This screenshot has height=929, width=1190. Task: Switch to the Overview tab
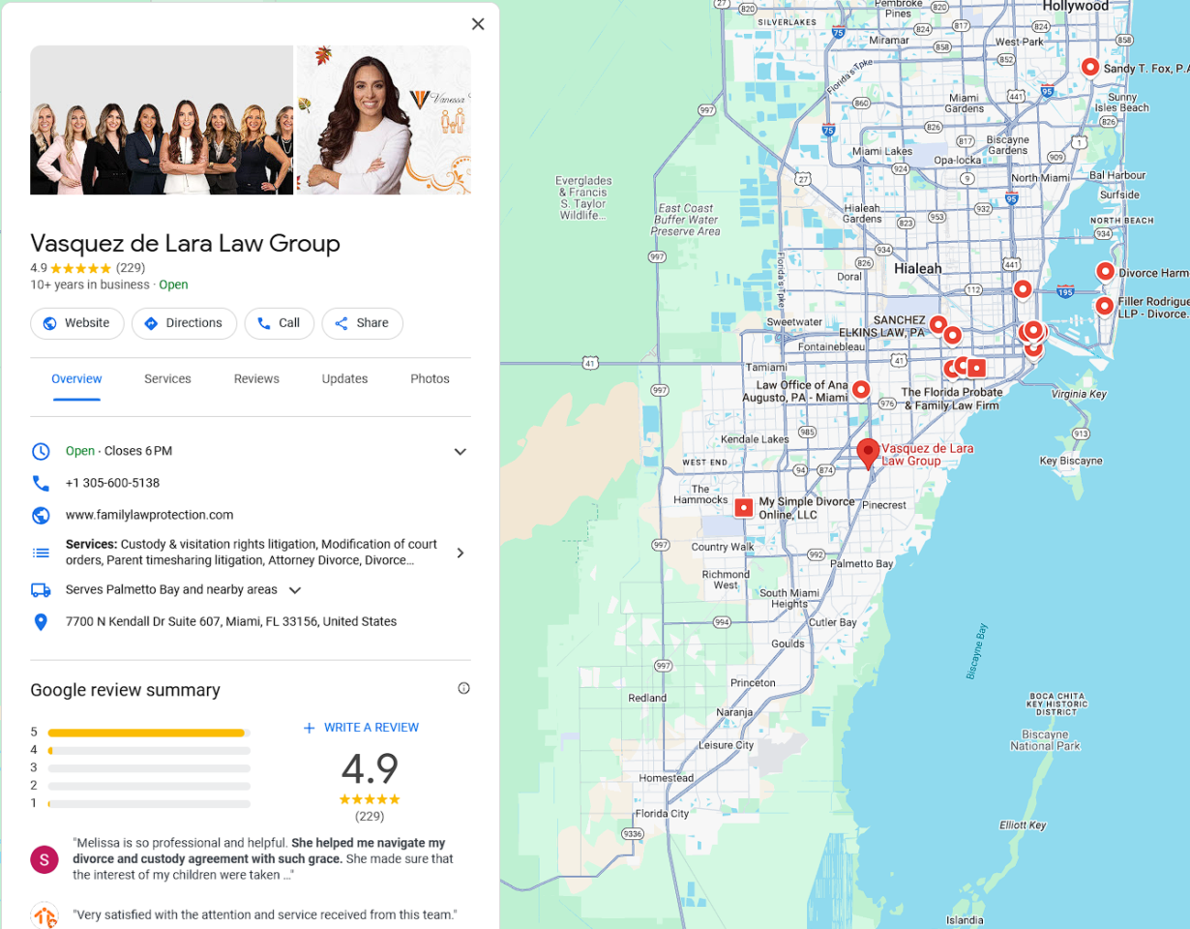tap(76, 378)
